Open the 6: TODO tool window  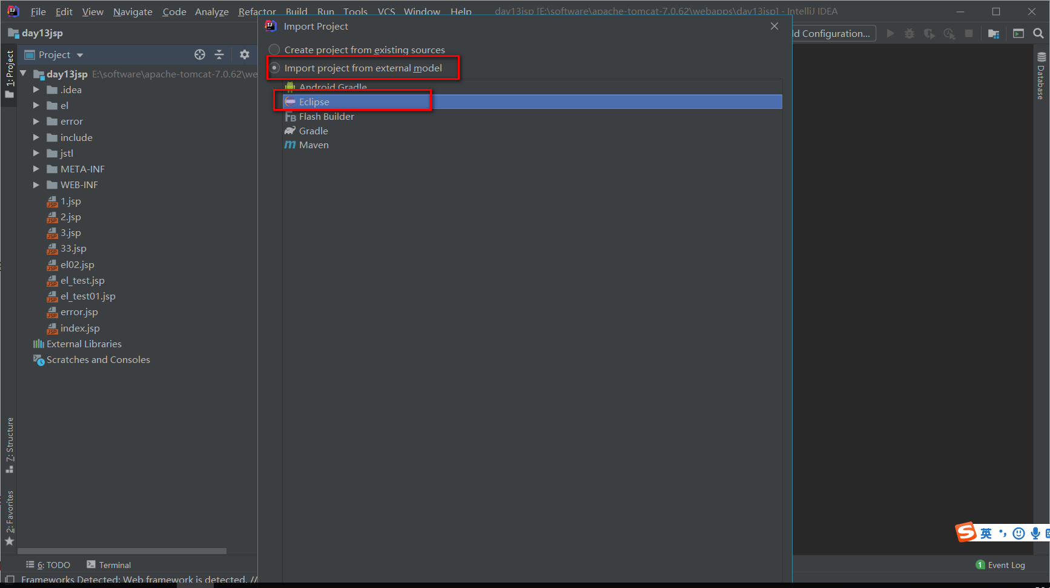point(48,565)
